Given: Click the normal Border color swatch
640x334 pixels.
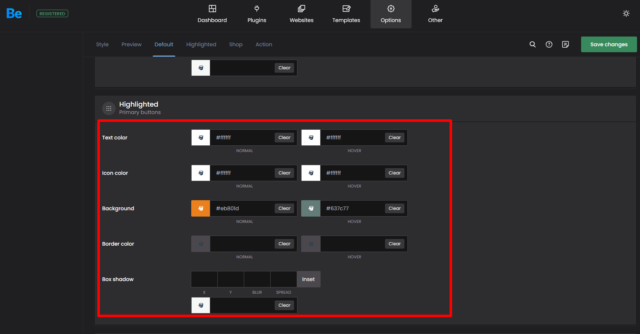Looking at the screenshot, I should [201, 244].
